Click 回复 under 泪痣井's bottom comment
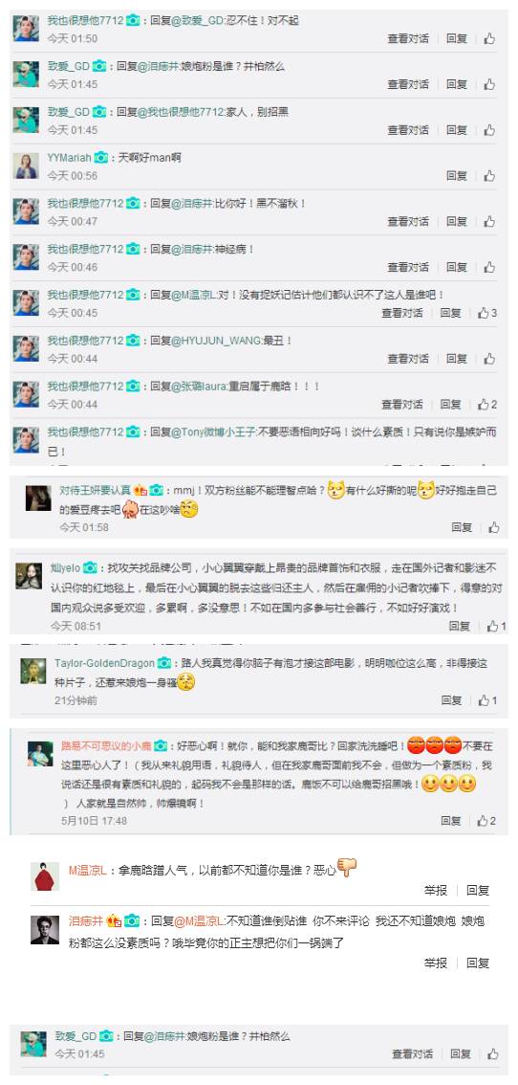This screenshot has width=518, height=1085. 478,963
